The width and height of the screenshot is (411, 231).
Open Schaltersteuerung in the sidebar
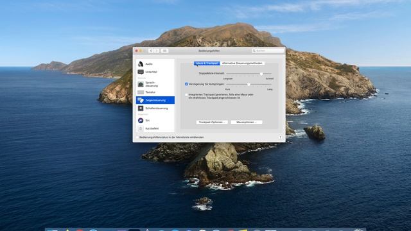click(155, 108)
